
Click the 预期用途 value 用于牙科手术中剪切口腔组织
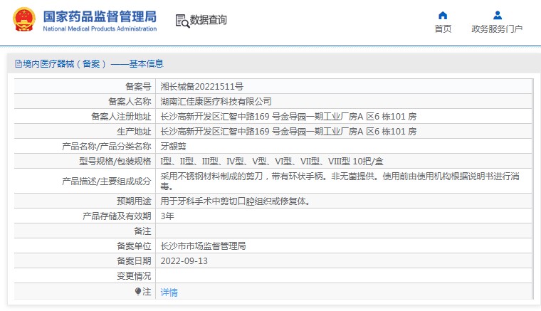[236, 201]
